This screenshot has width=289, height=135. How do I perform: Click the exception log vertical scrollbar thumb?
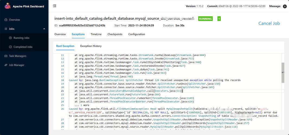283,73
